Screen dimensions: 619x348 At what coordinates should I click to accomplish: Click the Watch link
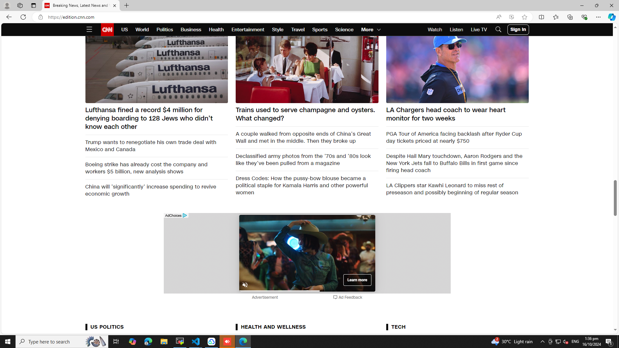tap(435, 30)
